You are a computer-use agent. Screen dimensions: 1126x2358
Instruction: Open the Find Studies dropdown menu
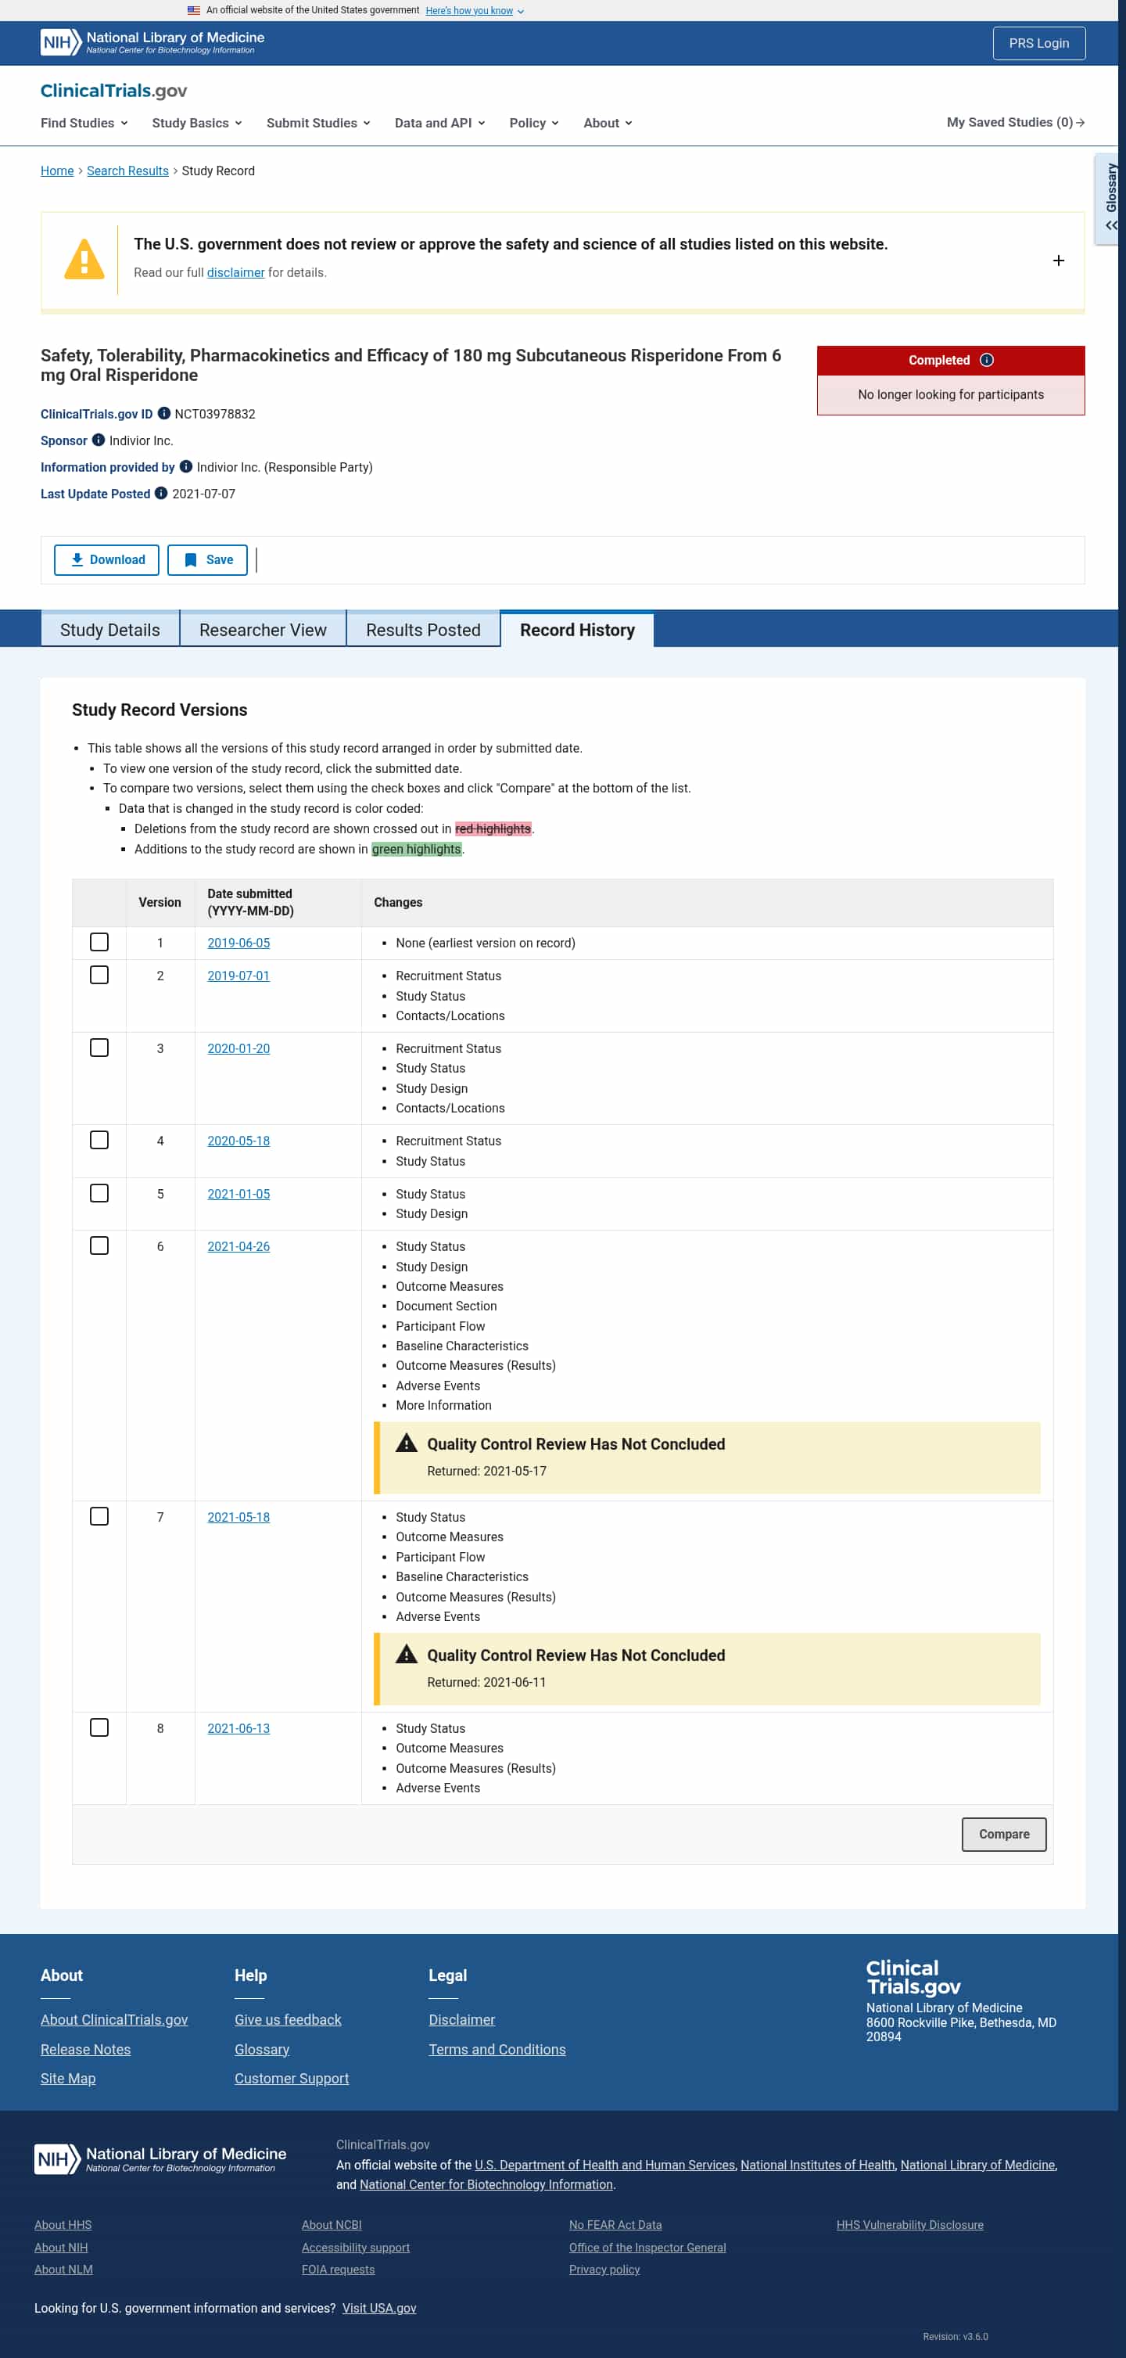[x=84, y=123]
